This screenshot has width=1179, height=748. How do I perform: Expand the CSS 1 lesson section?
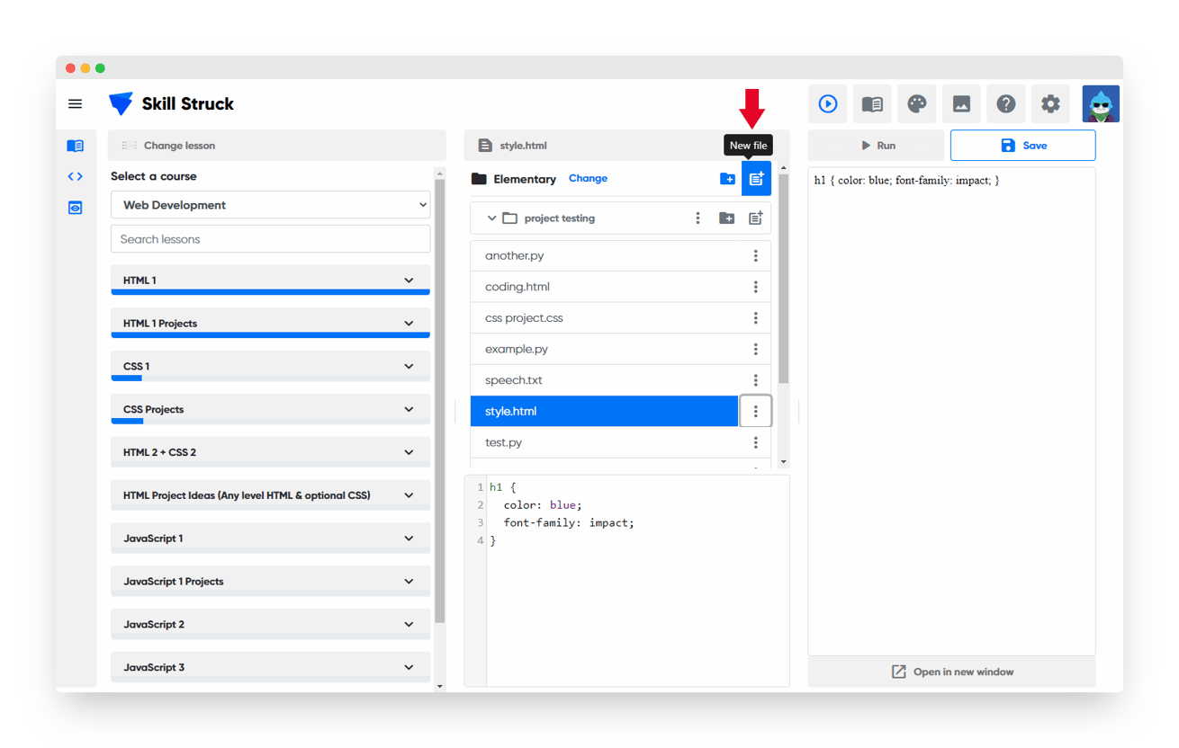pos(270,367)
